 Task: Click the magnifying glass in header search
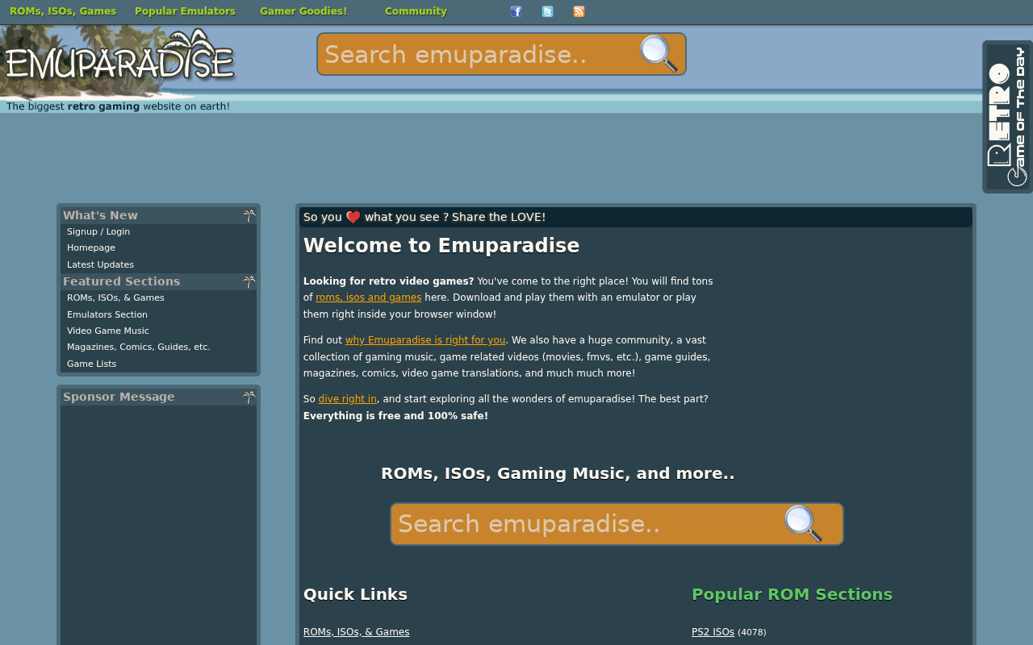[659, 54]
